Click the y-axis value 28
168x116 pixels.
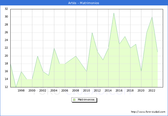6,24
